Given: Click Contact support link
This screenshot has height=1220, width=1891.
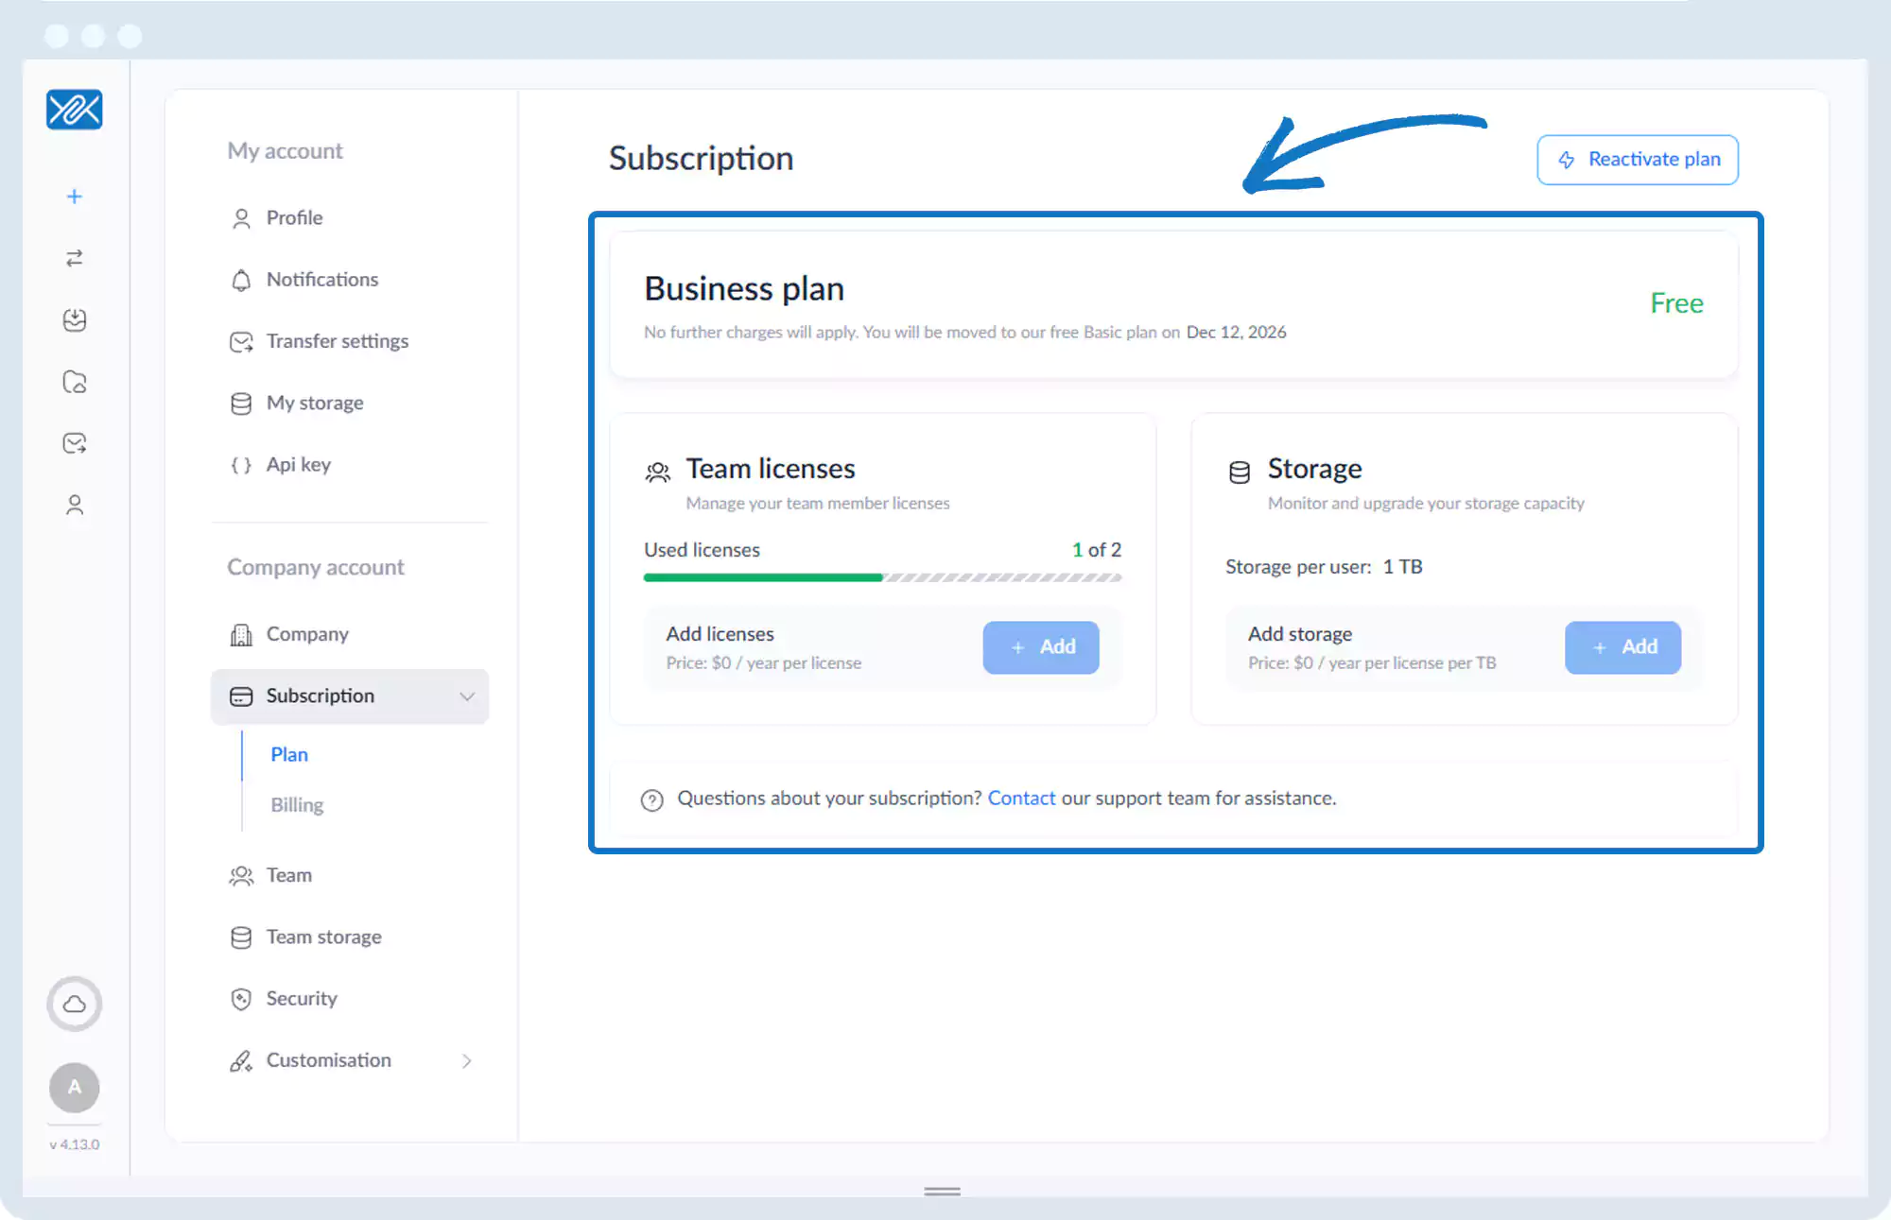Looking at the screenshot, I should (x=1021, y=799).
